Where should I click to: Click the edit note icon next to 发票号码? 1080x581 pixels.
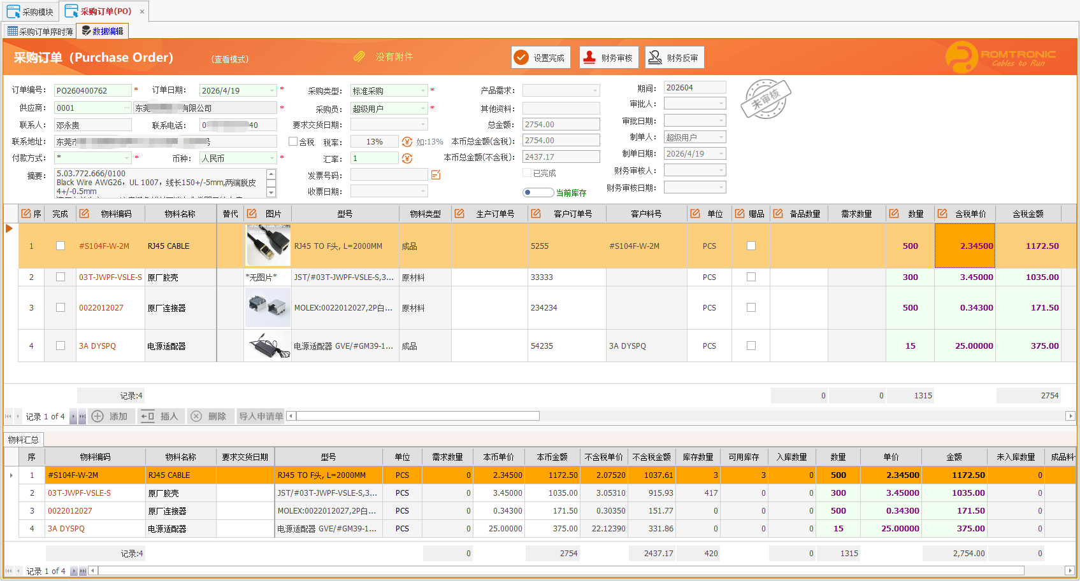[x=436, y=174]
